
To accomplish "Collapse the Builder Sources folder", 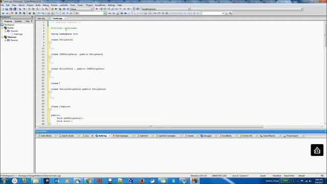I will point(6,31).
